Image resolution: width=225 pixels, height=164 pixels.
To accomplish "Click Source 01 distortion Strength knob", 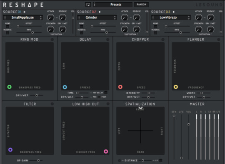I will 51,29.
